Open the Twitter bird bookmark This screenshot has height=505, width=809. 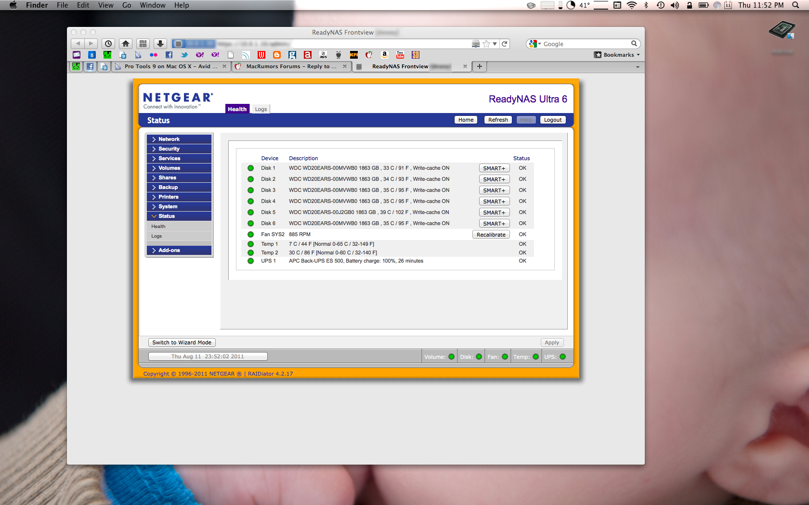184,55
